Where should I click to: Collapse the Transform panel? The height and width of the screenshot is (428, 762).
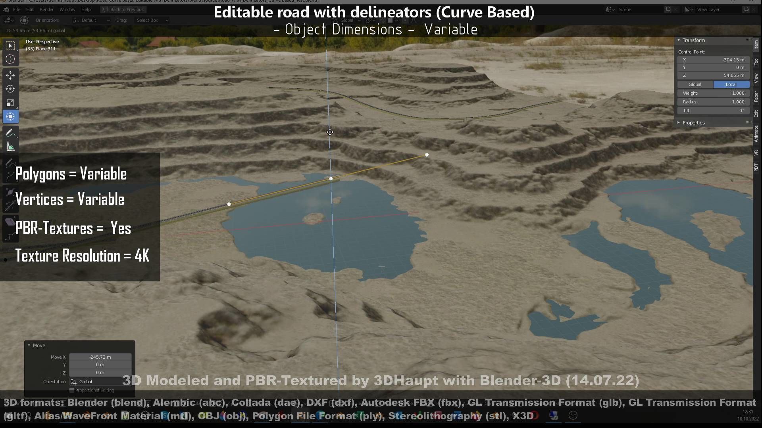679,40
